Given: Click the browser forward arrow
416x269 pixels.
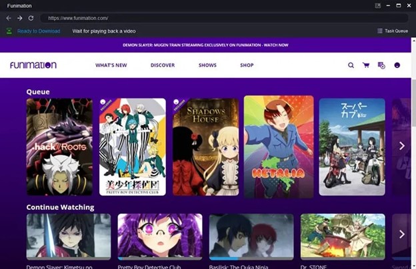Looking at the screenshot, I should (x=19, y=18).
